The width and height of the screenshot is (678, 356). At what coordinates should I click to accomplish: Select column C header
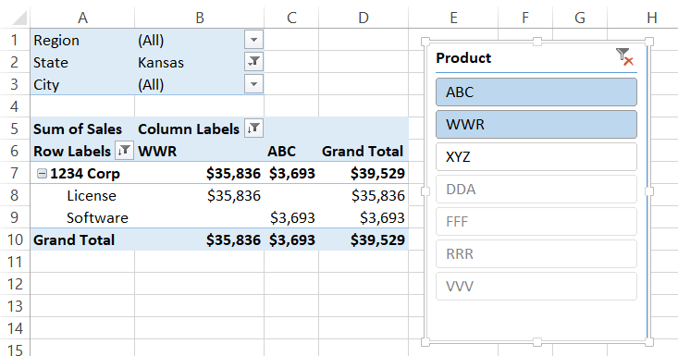tap(291, 18)
